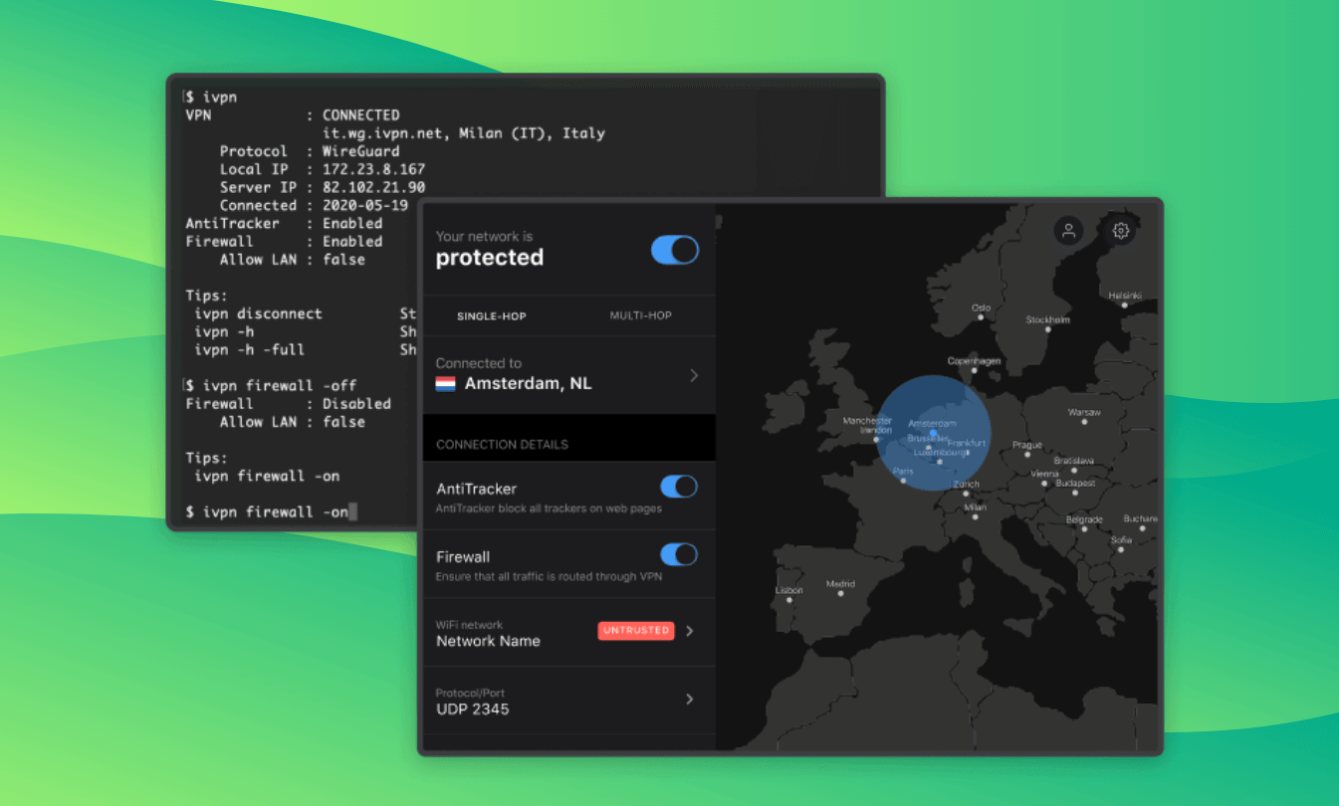Click the Amsterdam label on map

(932, 424)
